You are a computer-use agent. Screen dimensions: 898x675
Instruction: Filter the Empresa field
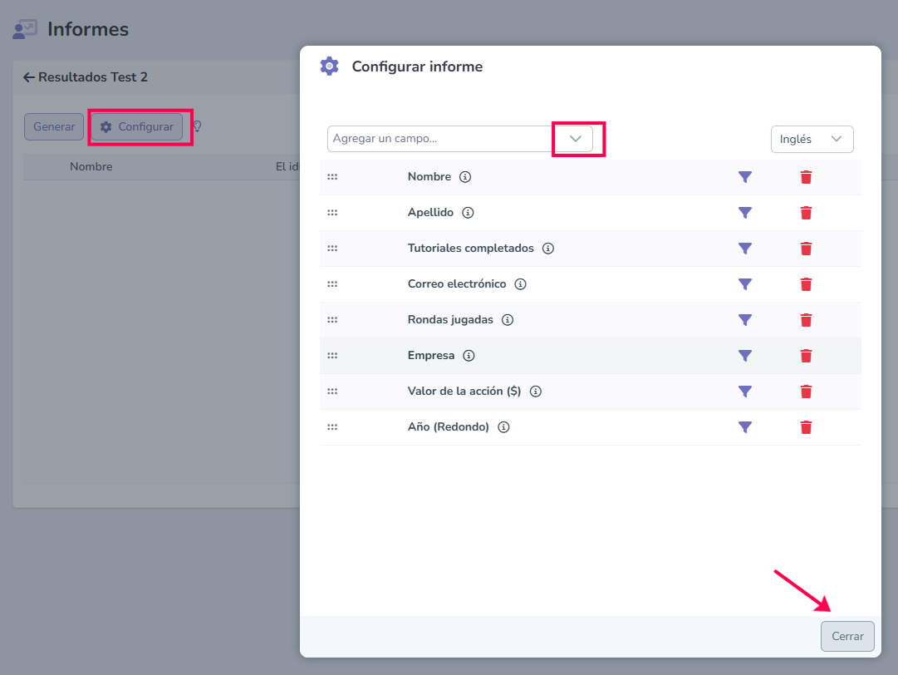tap(744, 356)
